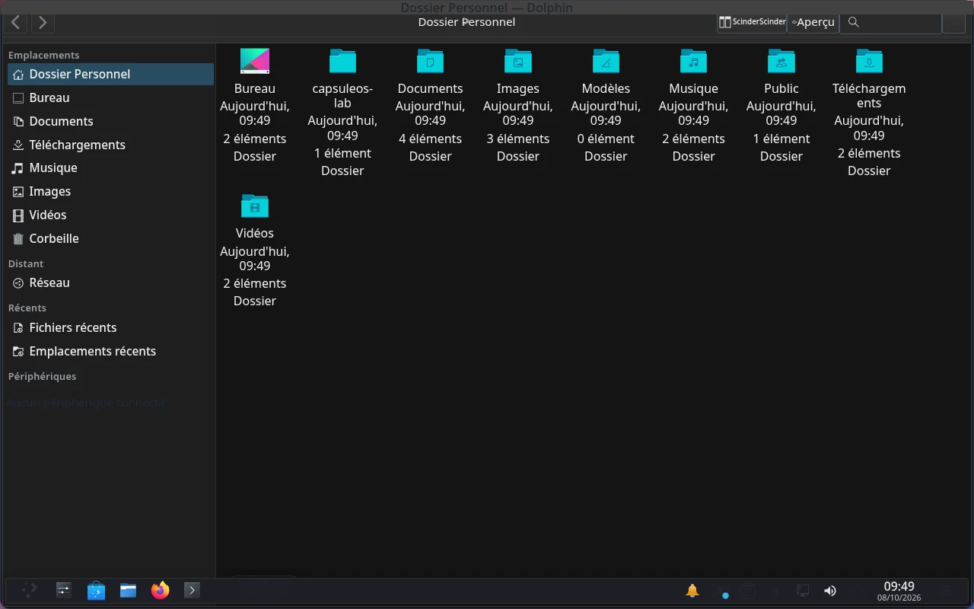Click the search field in the toolbar
This screenshot has height=609, width=974.
click(890, 22)
